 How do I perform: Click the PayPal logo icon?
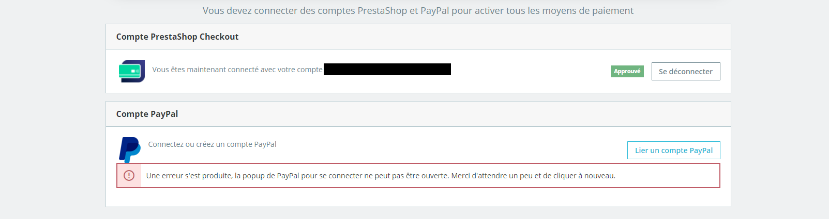pyautogui.click(x=129, y=150)
